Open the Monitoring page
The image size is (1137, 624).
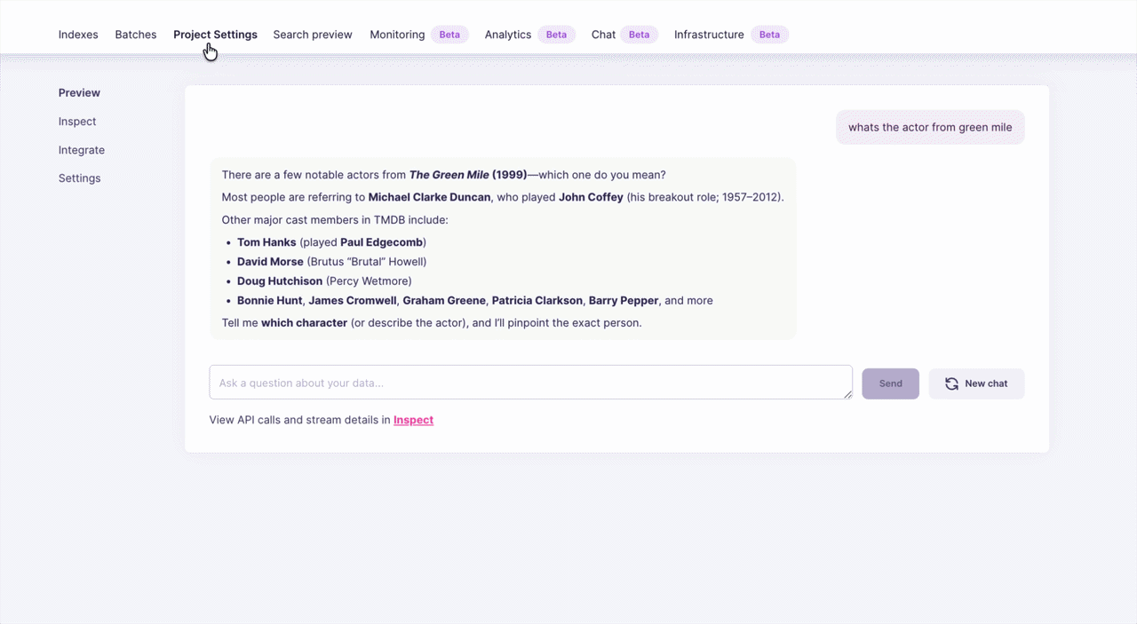pyautogui.click(x=396, y=35)
